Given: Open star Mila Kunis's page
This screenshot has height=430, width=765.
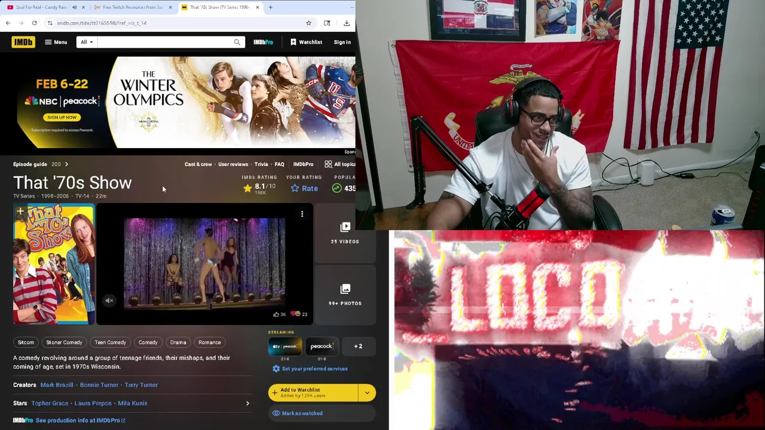Looking at the screenshot, I should [x=133, y=403].
